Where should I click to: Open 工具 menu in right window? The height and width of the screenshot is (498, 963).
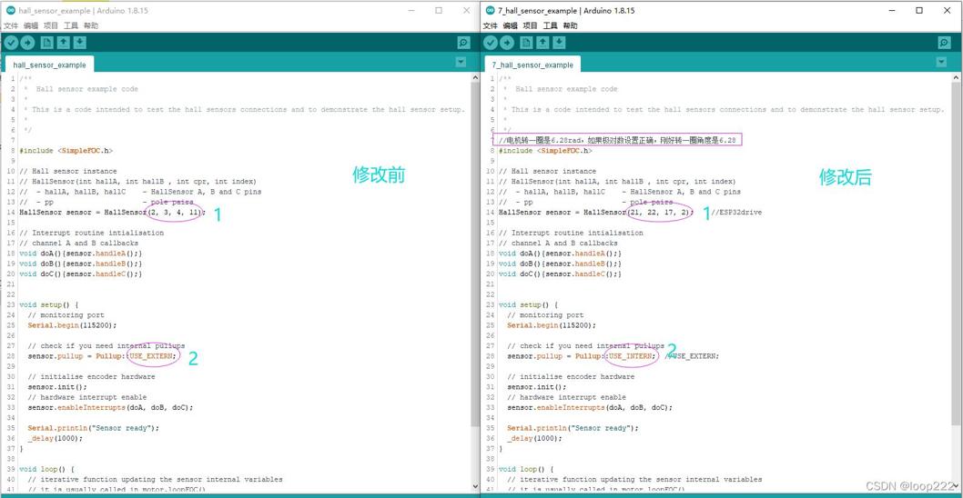pos(551,25)
